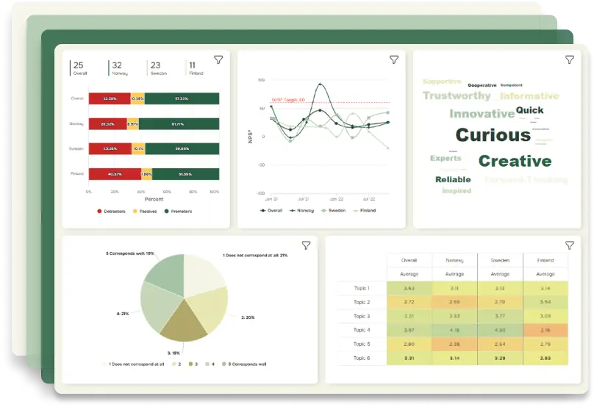Viewport: 594px width, 407px height.
Task: Open filter on the stacked bar chart panel
Action: tap(218, 60)
